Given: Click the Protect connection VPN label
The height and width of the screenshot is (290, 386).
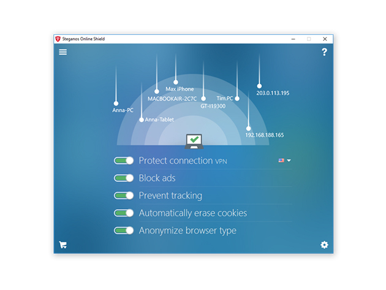Looking at the screenshot, I should coord(183,161).
